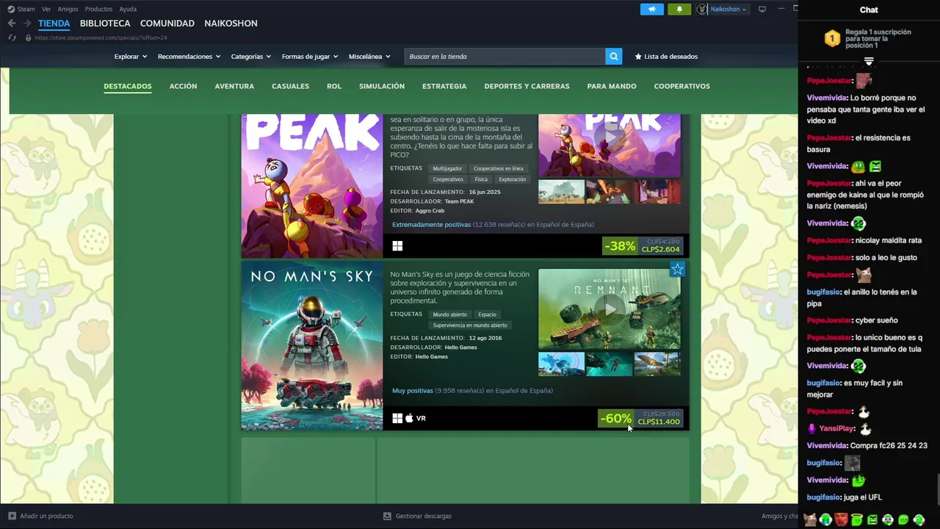Open Lista de deseados
The width and height of the screenshot is (940, 529).
point(666,57)
